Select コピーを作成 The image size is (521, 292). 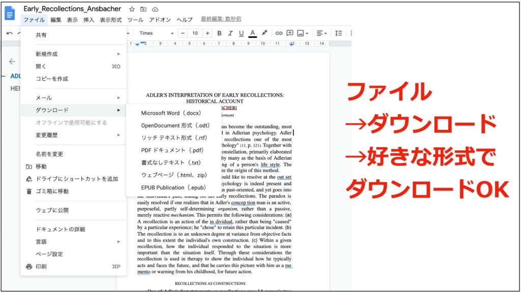(73, 79)
